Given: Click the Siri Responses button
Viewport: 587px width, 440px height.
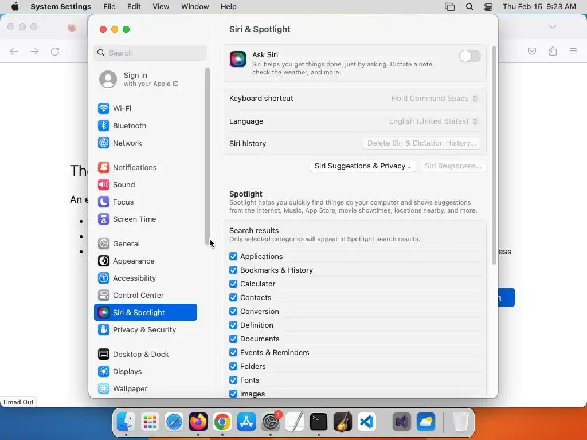Looking at the screenshot, I should [453, 166].
